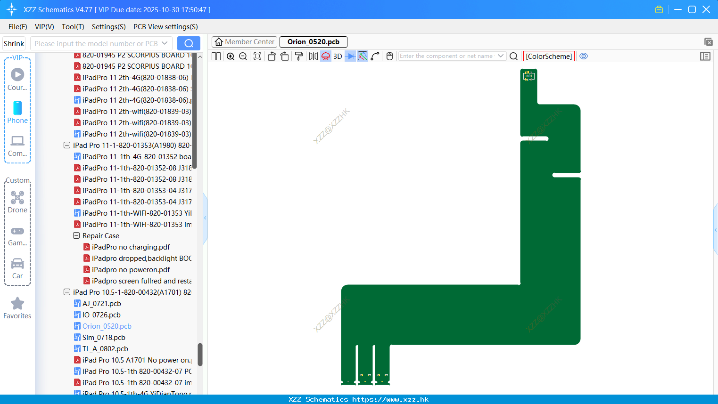718x404 pixels.
Task: Open AJ_0721.pcb file
Action: point(102,304)
